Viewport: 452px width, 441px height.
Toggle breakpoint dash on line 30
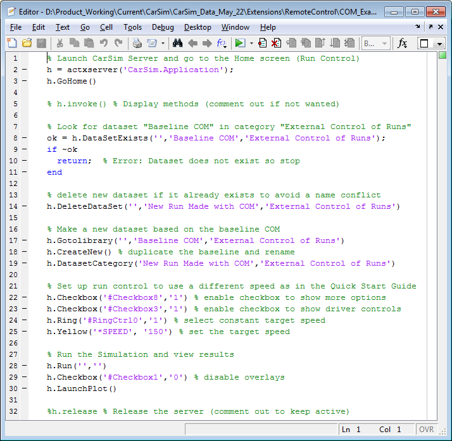pyautogui.click(x=25, y=388)
